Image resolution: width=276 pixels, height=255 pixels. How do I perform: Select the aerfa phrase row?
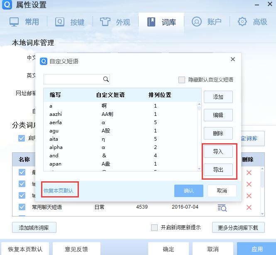[121, 123]
